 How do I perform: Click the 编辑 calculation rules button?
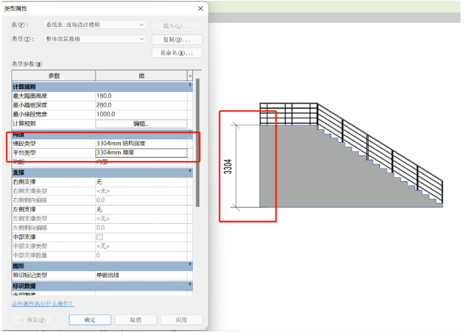coord(141,124)
